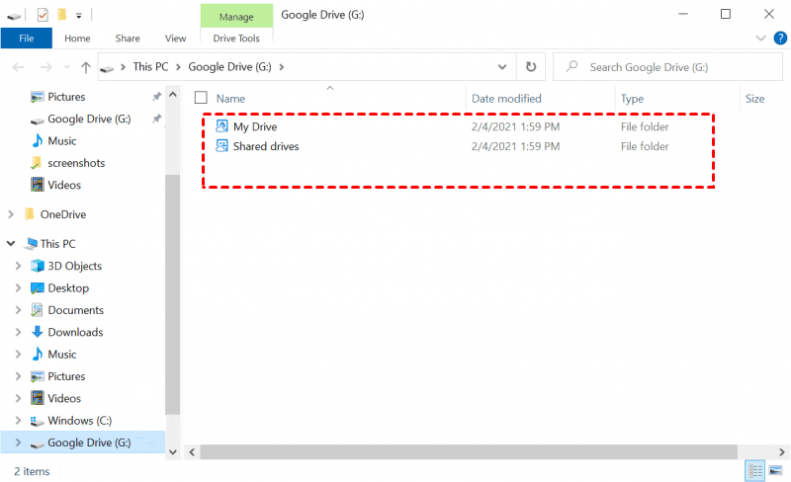Select Documents under This PC
Viewport: 791px width, 482px height.
[76, 310]
